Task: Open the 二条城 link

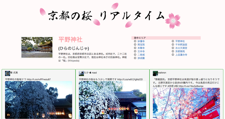Action: pyautogui.click(x=141, y=55)
